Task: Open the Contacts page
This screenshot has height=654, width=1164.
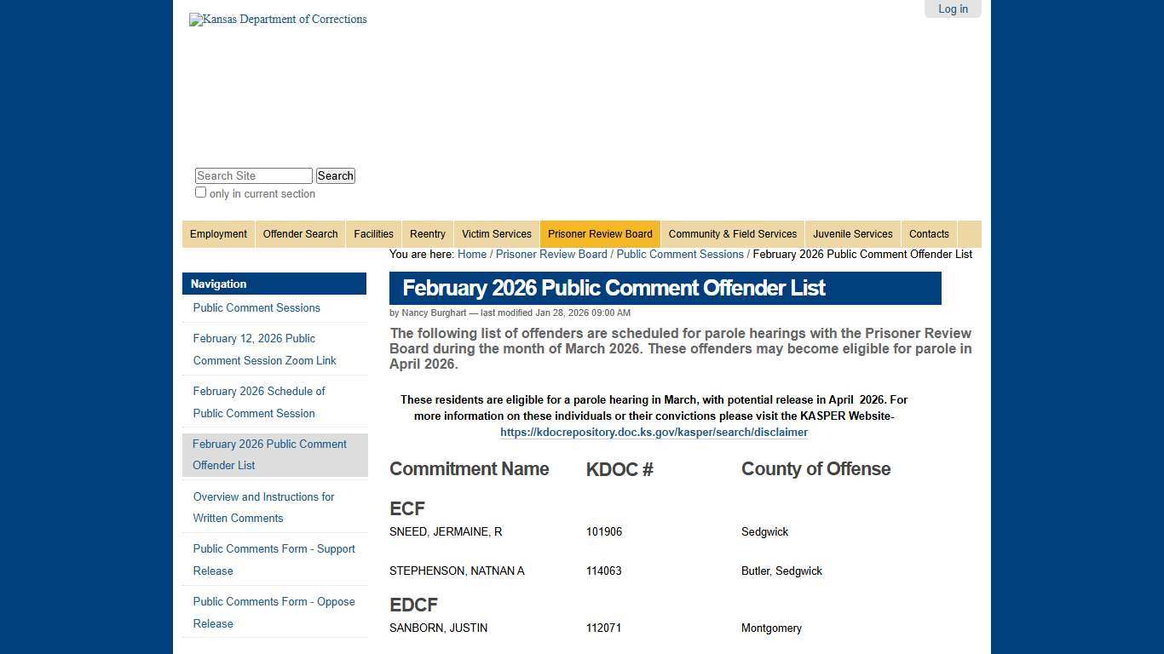Action: (x=929, y=233)
